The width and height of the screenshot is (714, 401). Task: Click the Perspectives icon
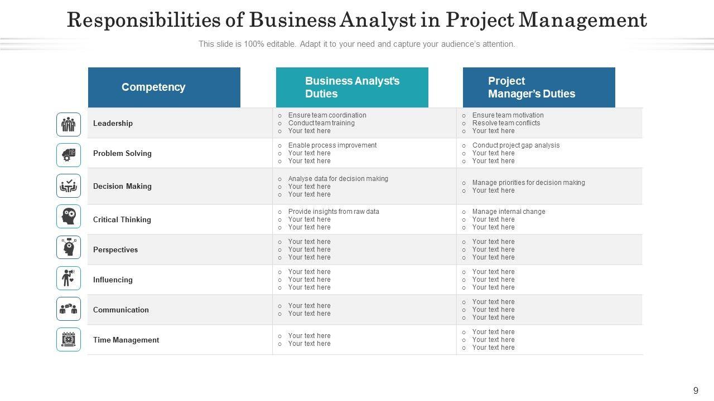[69, 247]
